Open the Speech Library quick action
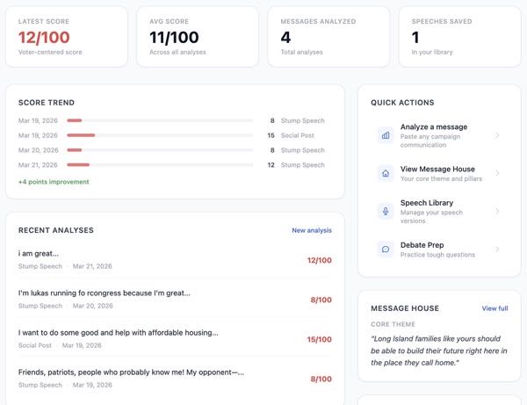 click(x=439, y=211)
